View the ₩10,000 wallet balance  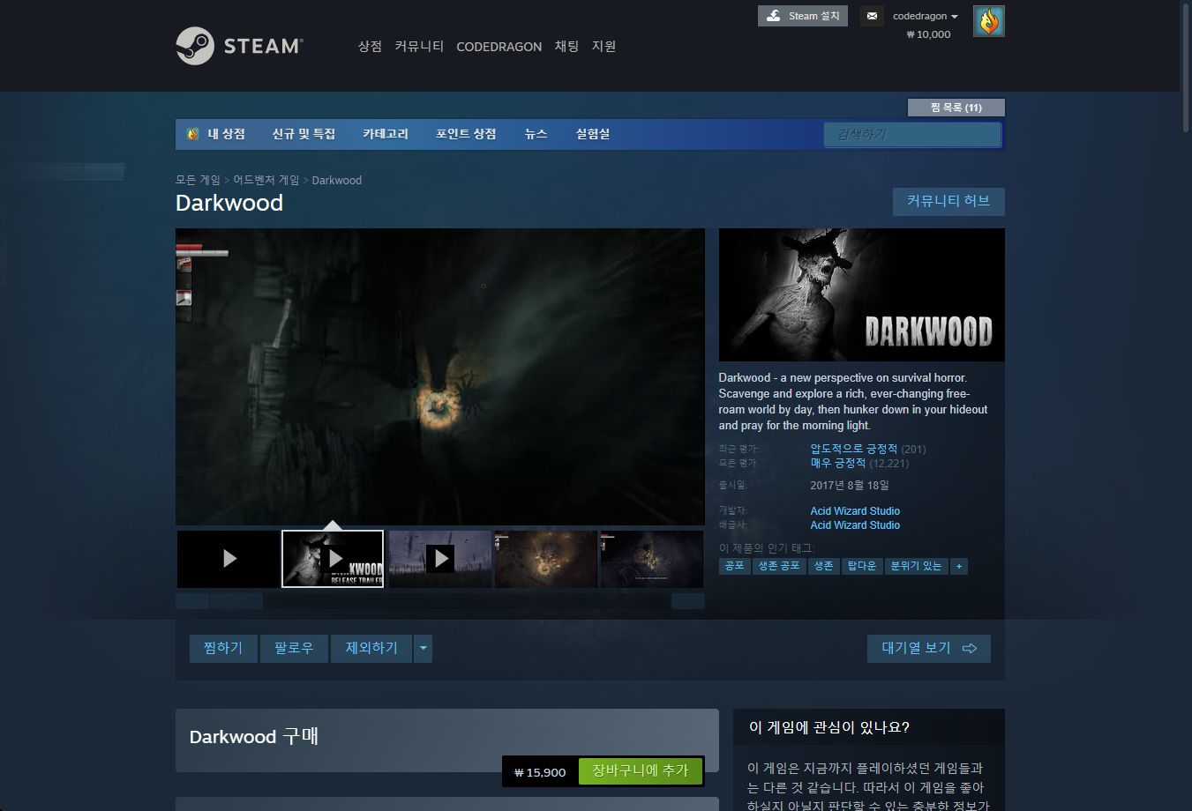tap(928, 34)
